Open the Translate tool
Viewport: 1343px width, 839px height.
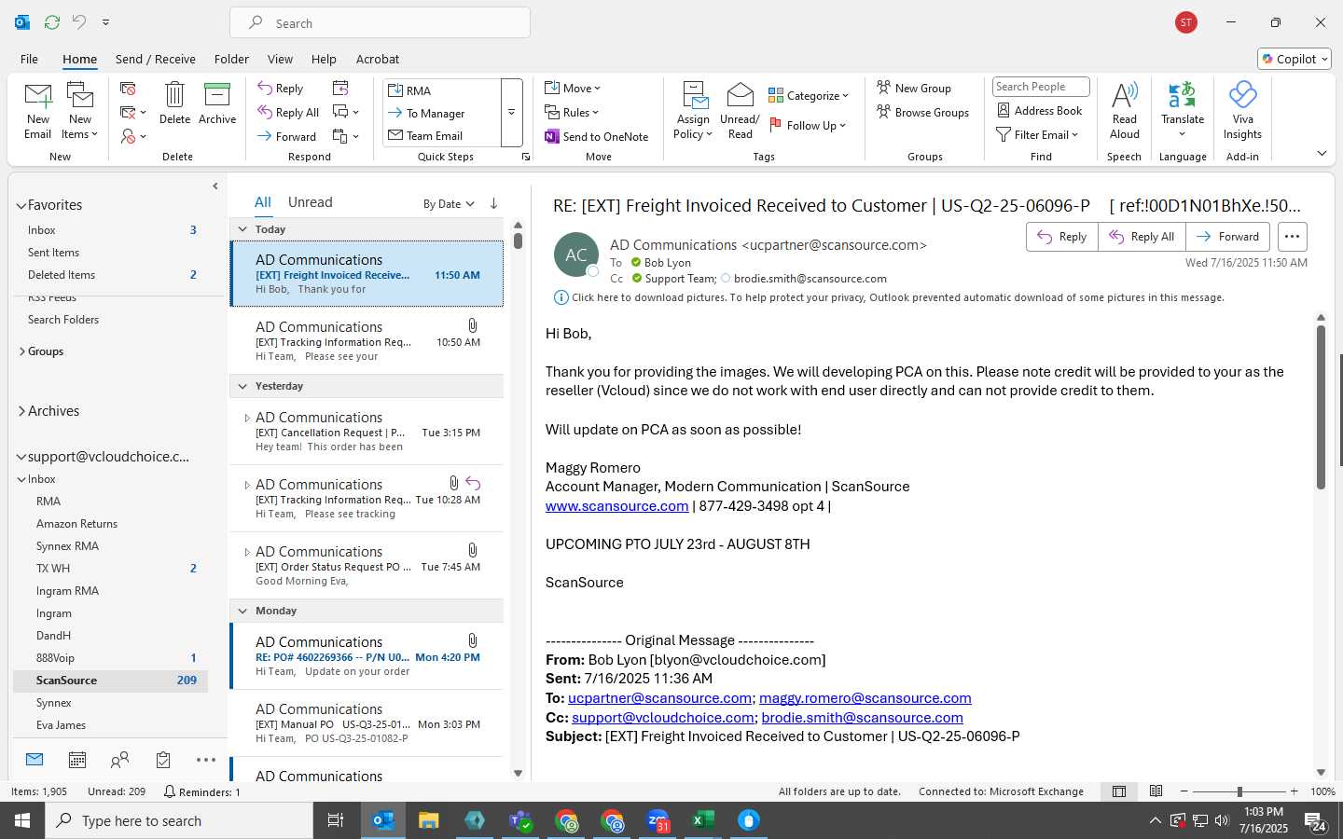1183,111
